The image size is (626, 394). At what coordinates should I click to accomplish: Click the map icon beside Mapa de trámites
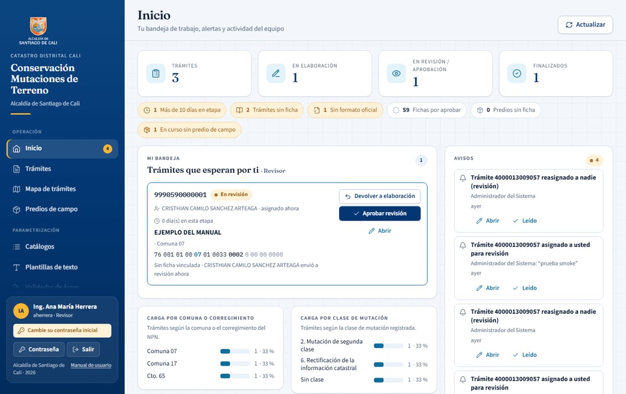pos(17,189)
